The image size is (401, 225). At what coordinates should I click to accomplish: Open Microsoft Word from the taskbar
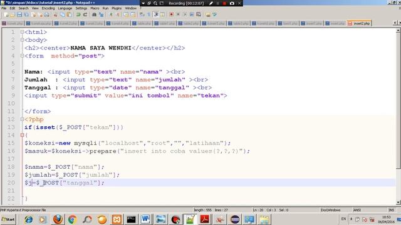point(145,219)
